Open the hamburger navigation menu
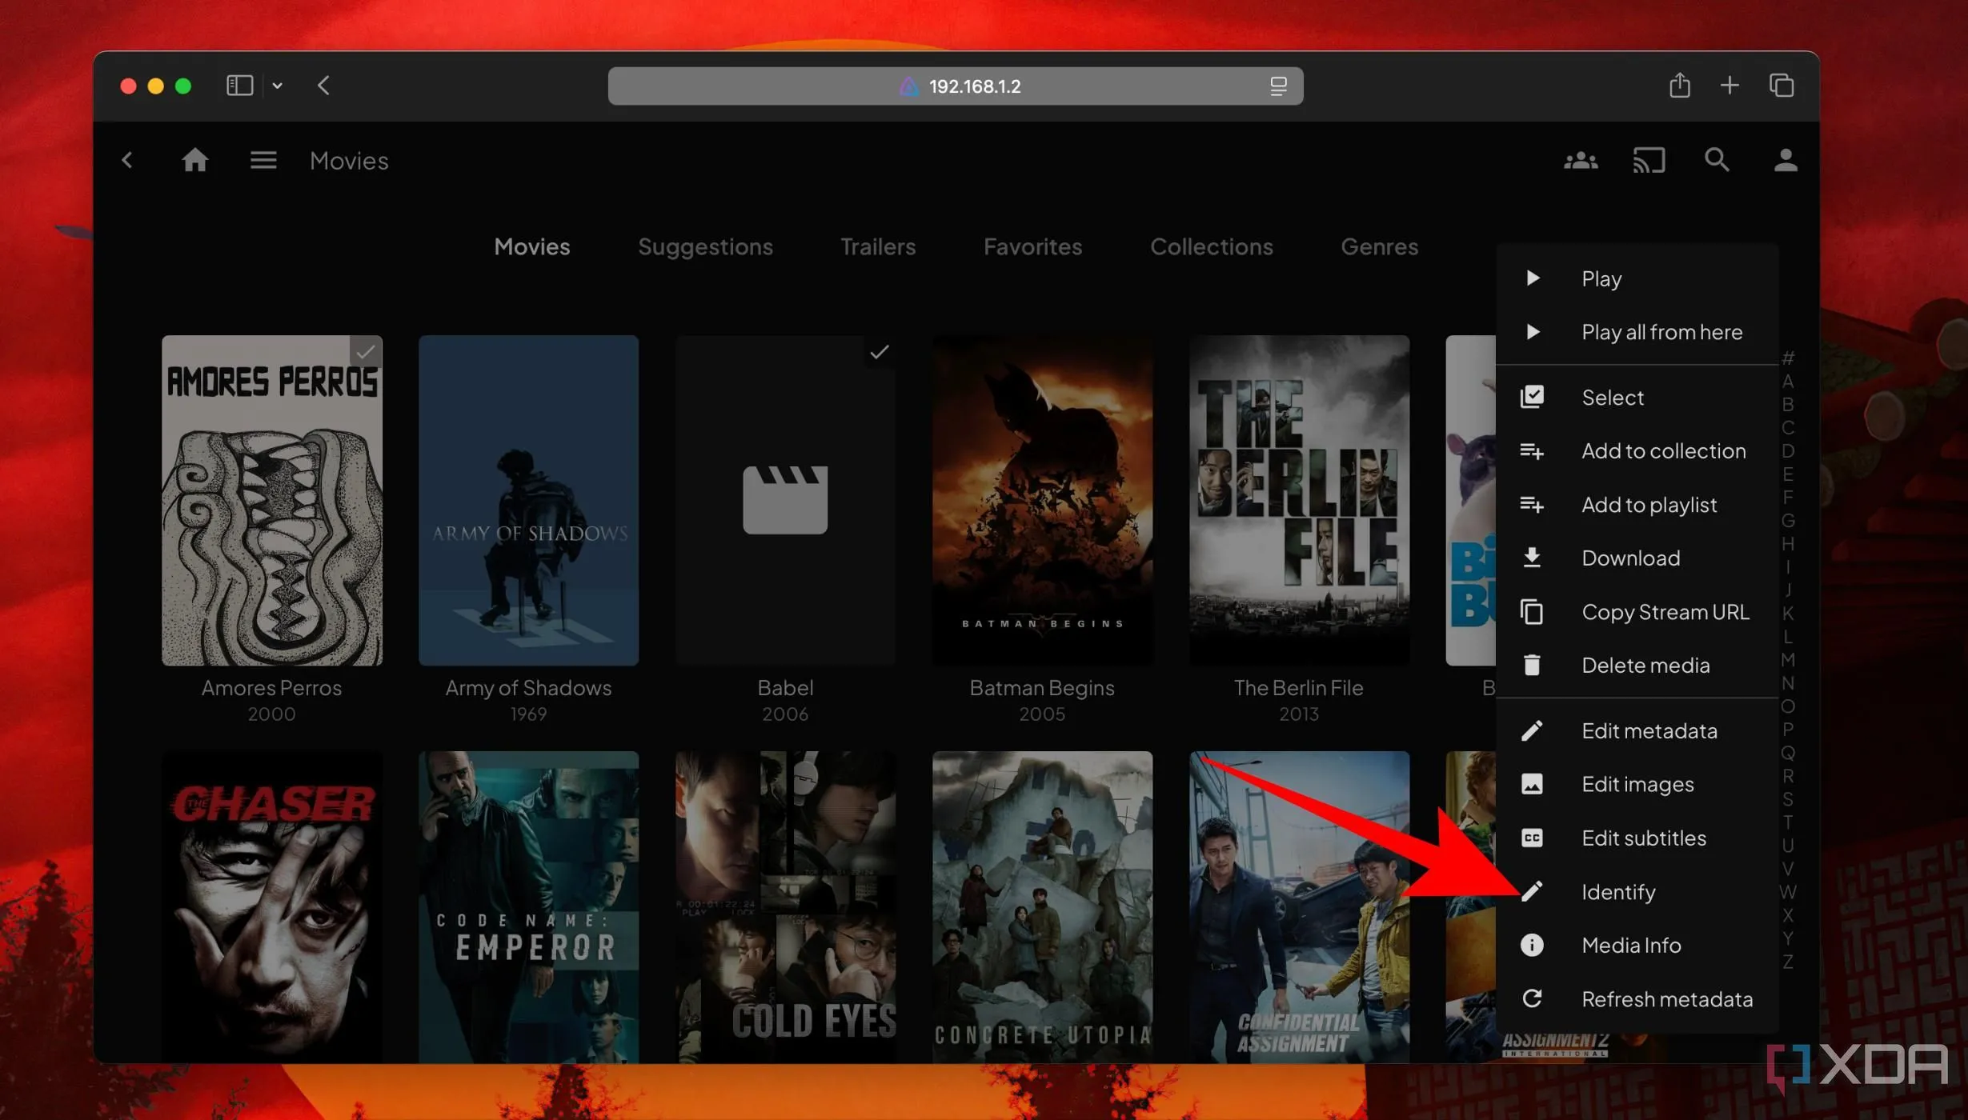The width and height of the screenshot is (1968, 1120). [x=263, y=160]
